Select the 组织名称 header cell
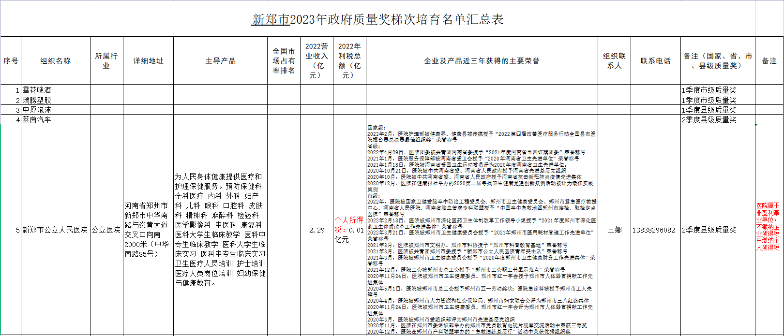The image size is (784, 336). [x=56, y=61]
